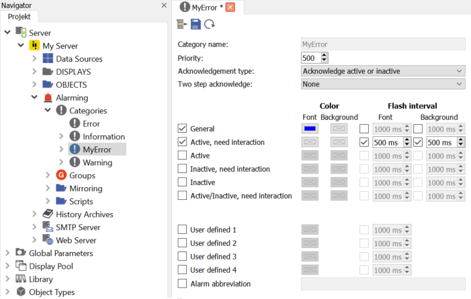
Task: Expand the Global Parameters tree node
Action: [8, 253]
